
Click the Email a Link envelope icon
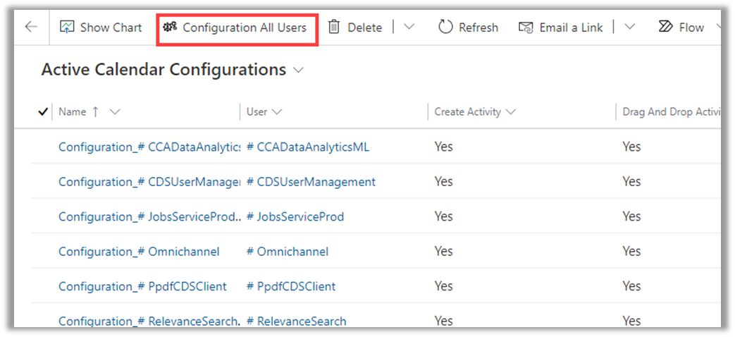526,27
